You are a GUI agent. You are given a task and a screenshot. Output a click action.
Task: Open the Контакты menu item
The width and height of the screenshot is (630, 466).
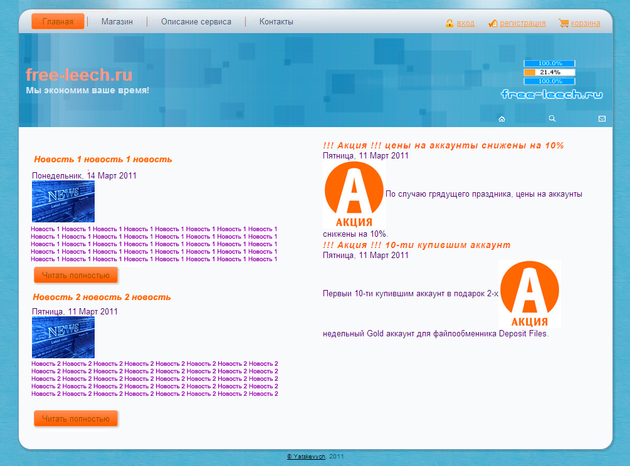tap(276, 22)
